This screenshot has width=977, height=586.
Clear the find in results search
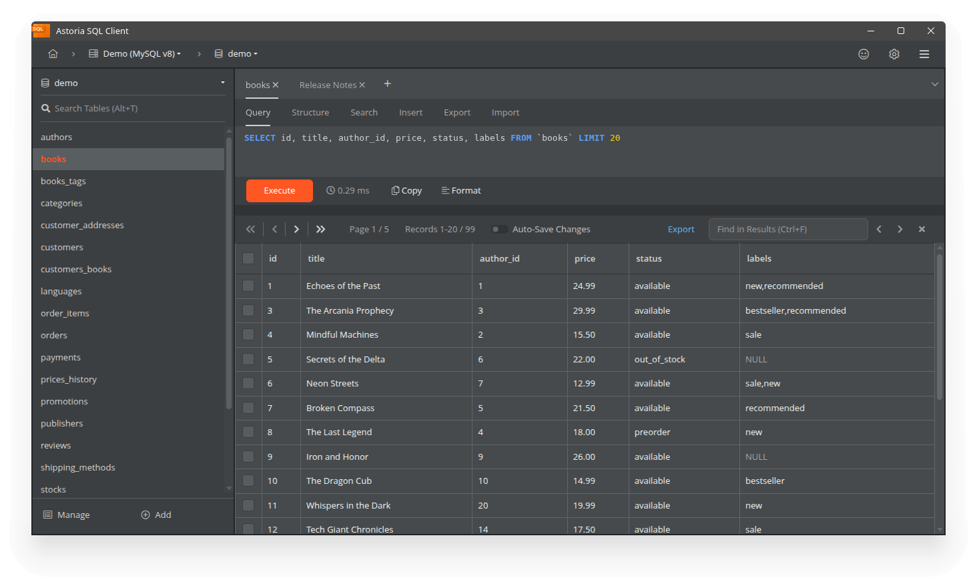tap(922, 229)
